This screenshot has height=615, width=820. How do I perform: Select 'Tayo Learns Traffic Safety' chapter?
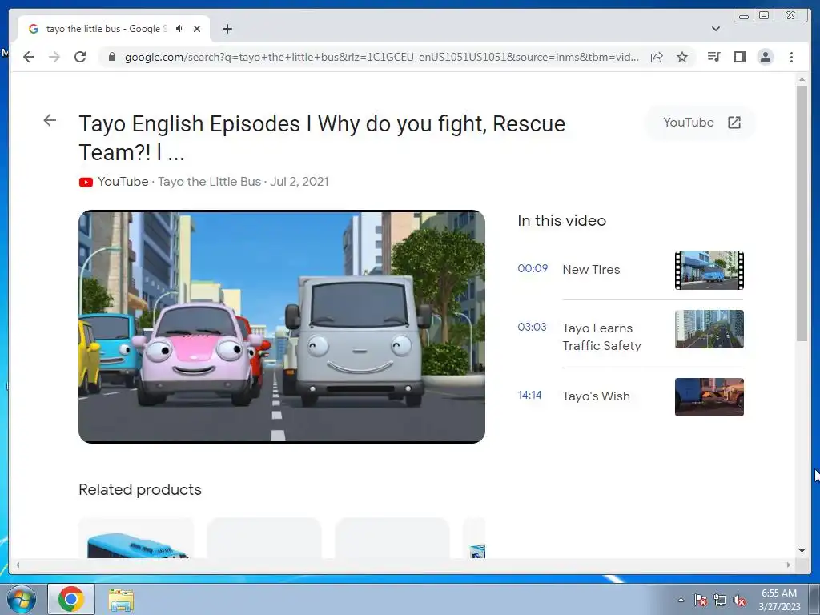point(601,337)
